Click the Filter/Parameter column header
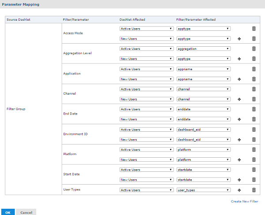Image resolution: width=265 pixels, height=215 pixels. click(x=76, y=19)
